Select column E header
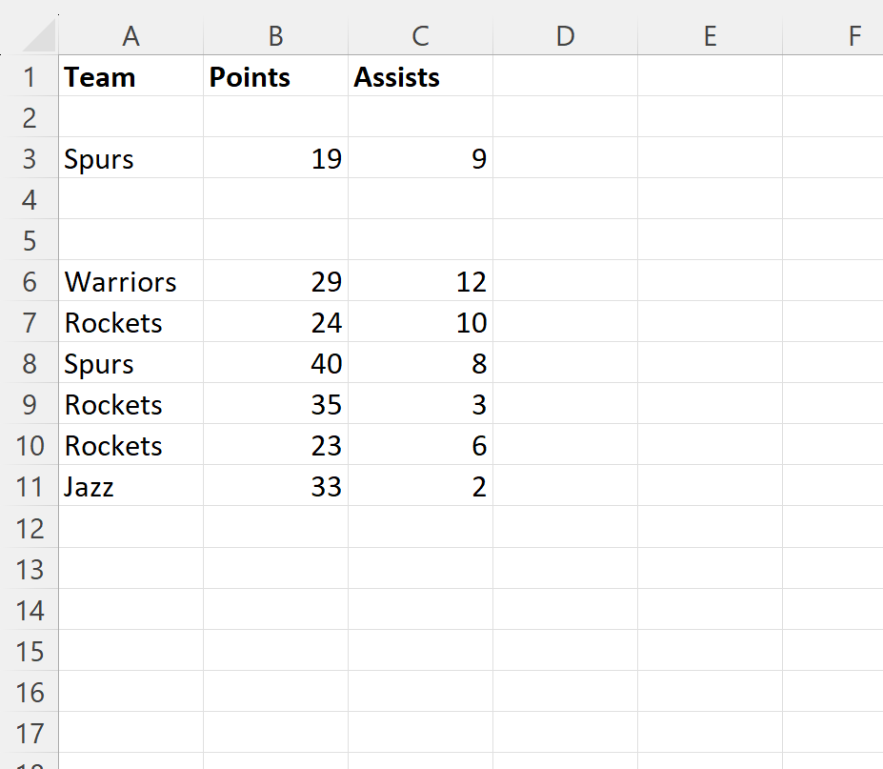Viewport: 883px width, 769px height. click(x=710, y=36)
